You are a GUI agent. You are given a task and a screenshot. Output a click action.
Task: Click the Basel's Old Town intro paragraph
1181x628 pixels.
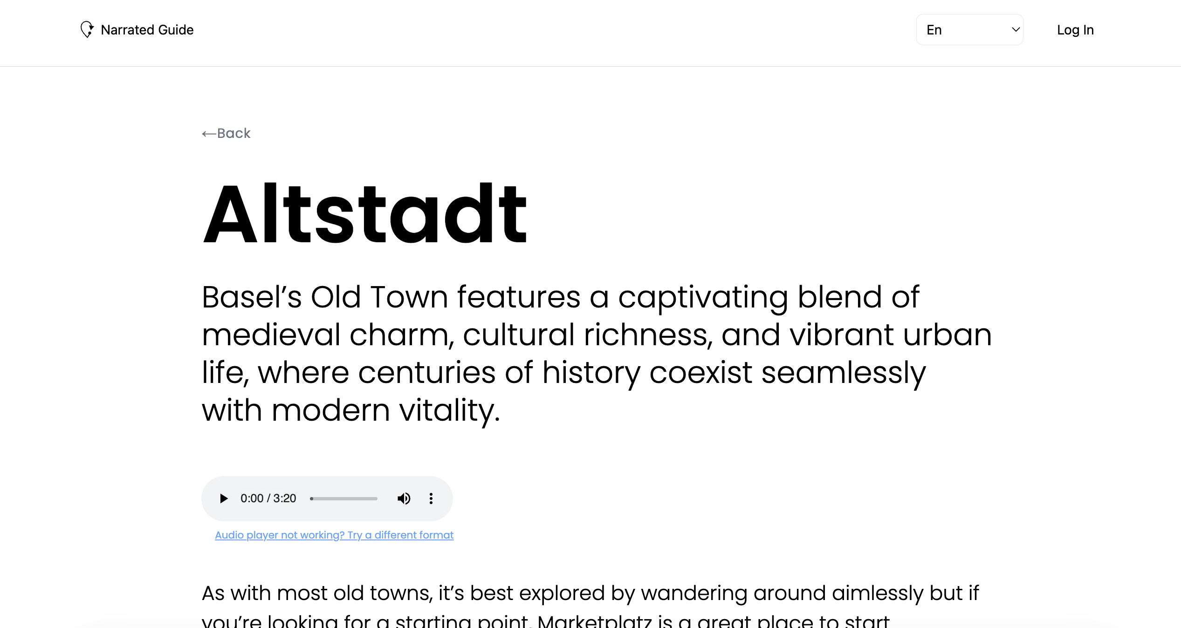pyautogui.click(x=597, y=354)
